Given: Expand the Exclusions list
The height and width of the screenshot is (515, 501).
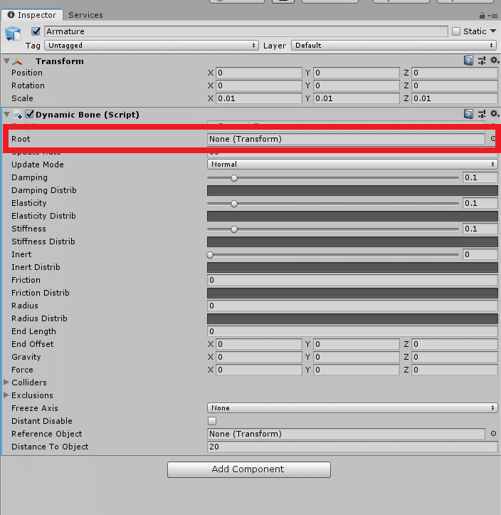Looking at the screenshot, I should [x=6, y=395].
